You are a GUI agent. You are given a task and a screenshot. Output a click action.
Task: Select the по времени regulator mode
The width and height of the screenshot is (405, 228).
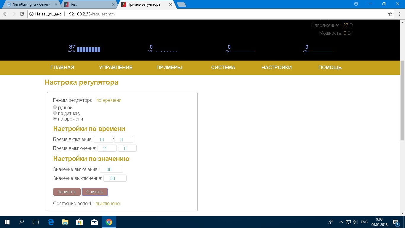click(55, 119)
